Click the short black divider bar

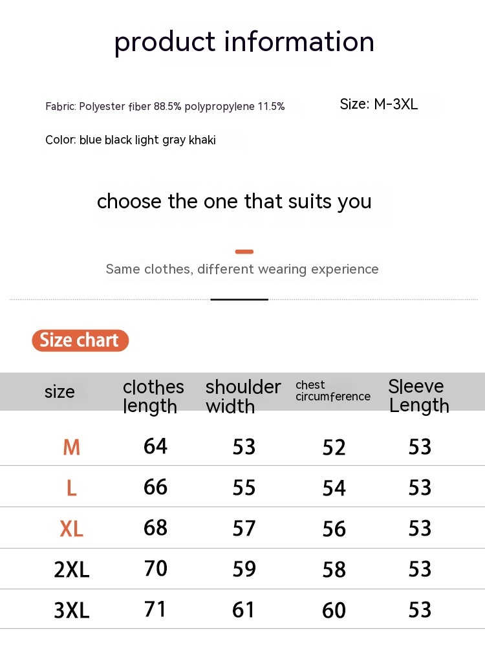coord(239,299)
